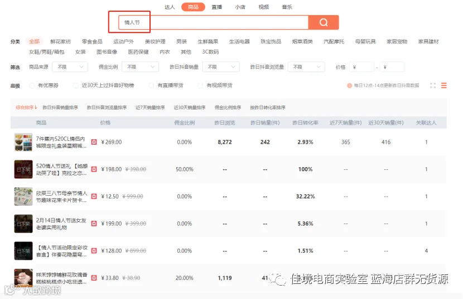Click Douyin icon beside ¥33.80 price
The width and height of the screenshot is (463, 299).
tap(94, 278)
